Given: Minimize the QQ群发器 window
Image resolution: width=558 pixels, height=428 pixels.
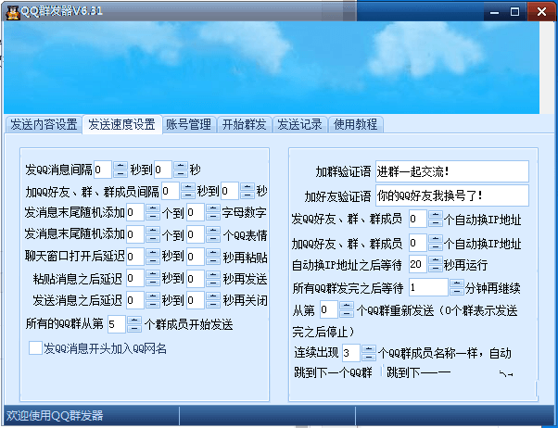Looking at the screenshot, I should tap(494, 12).
